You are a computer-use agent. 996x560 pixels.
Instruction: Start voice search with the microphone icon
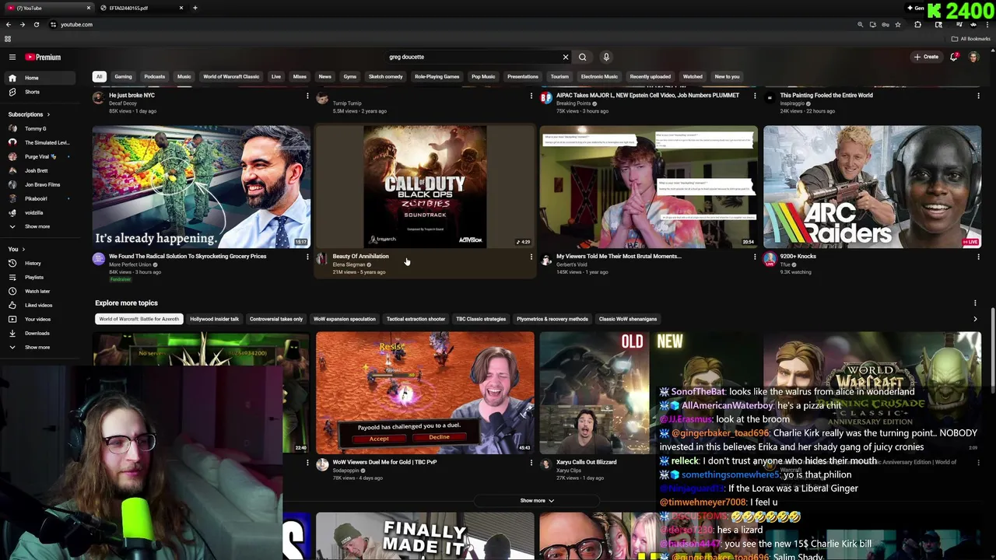[606, 57]
